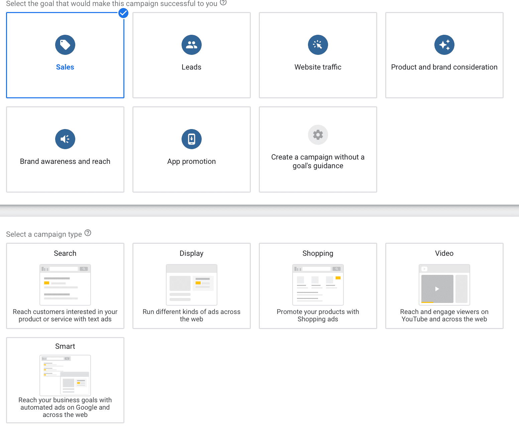Pick the Website traffic goal label
Screen dimensions: 519x426
tap(318, 67)
